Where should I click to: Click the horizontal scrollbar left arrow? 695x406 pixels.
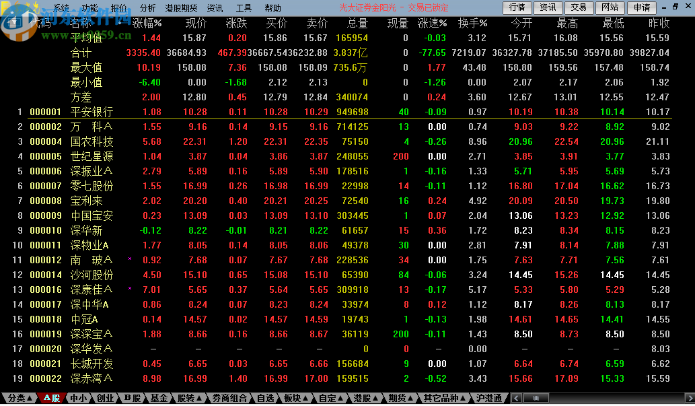516,398
